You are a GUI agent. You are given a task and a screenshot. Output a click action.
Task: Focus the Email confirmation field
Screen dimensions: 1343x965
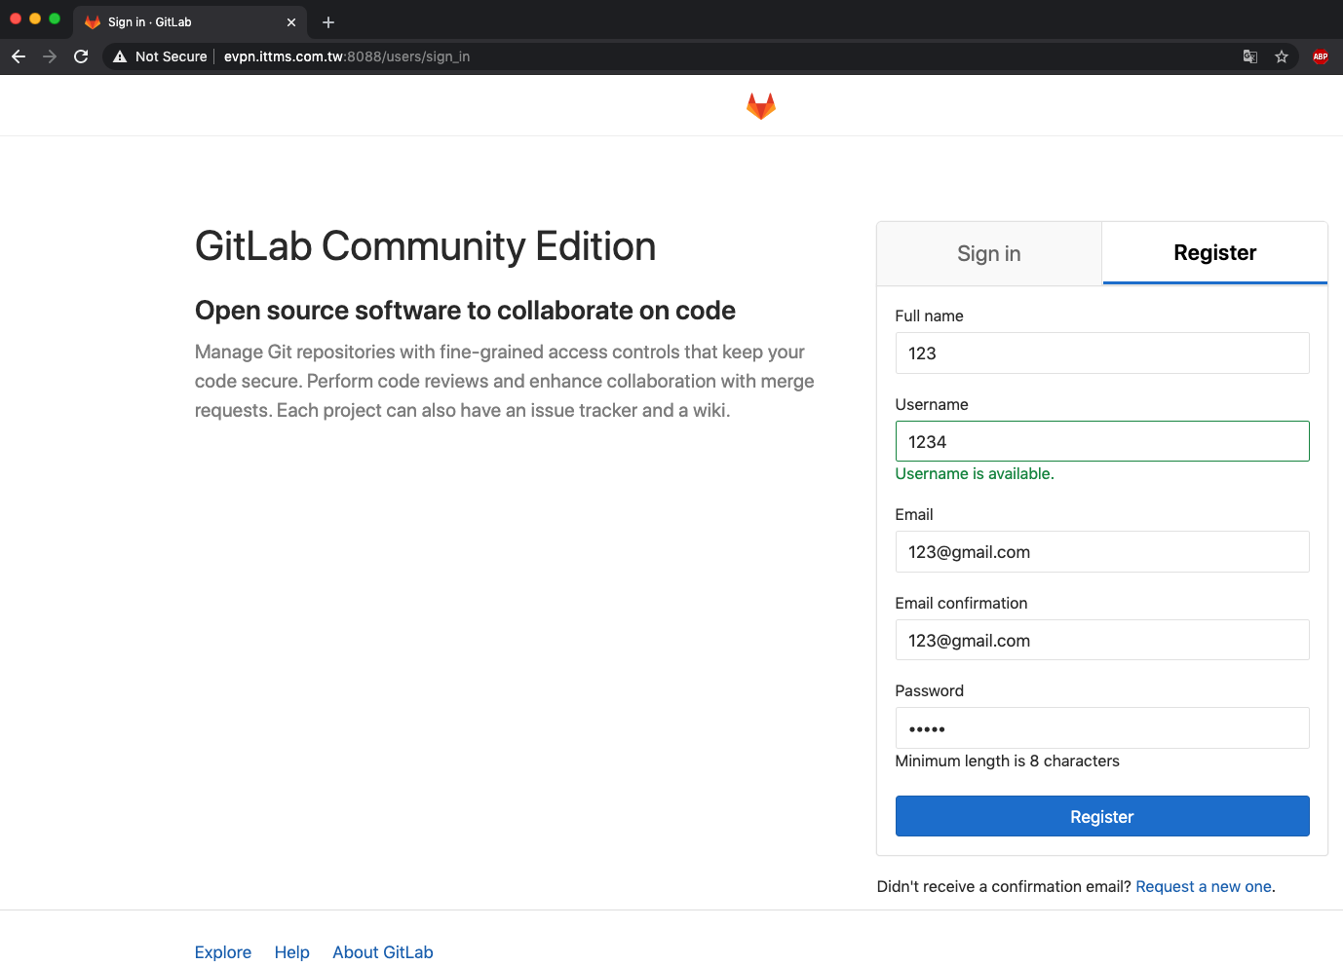click(1102, 640)
